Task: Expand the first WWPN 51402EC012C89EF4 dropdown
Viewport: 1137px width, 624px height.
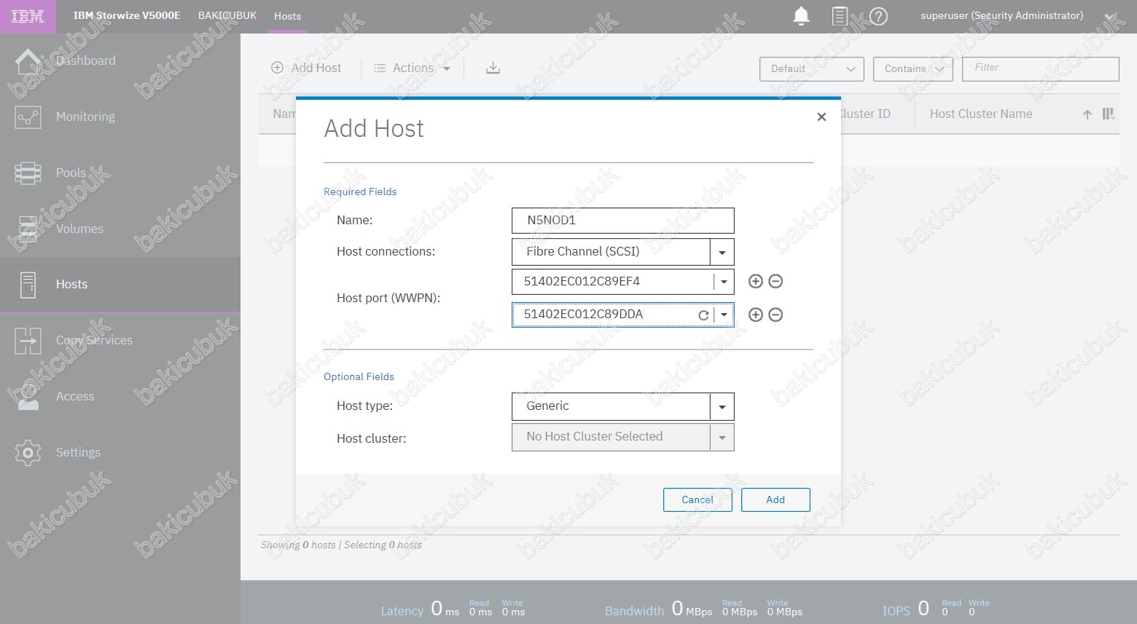Action: [x=724, y=282]
